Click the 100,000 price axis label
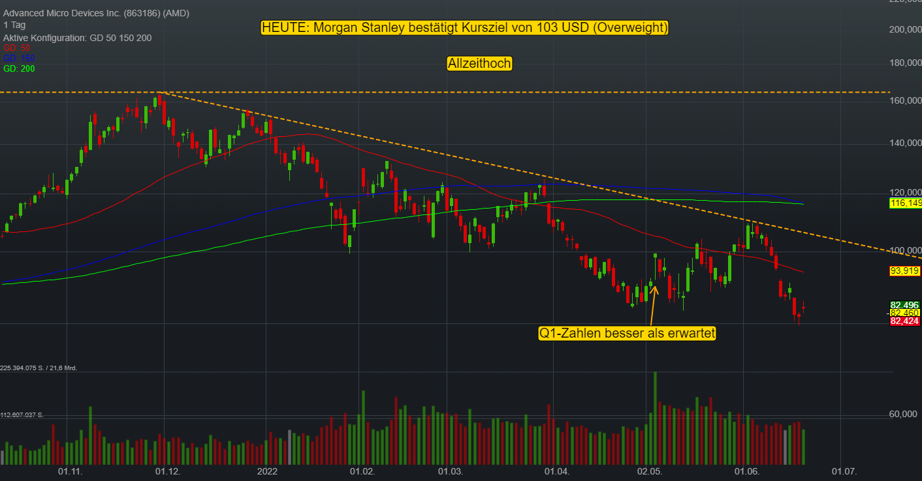922x481 pixels. click(x=906, y=251)
